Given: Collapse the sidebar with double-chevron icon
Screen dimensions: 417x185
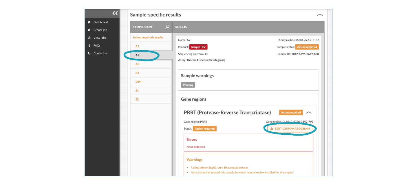Looking at the screenshot, I should (x=115, y=13).
